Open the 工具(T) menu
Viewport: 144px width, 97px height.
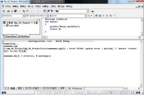53,6
